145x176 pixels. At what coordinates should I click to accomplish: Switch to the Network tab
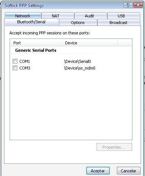pyautogui.click(x=23, y=16)
